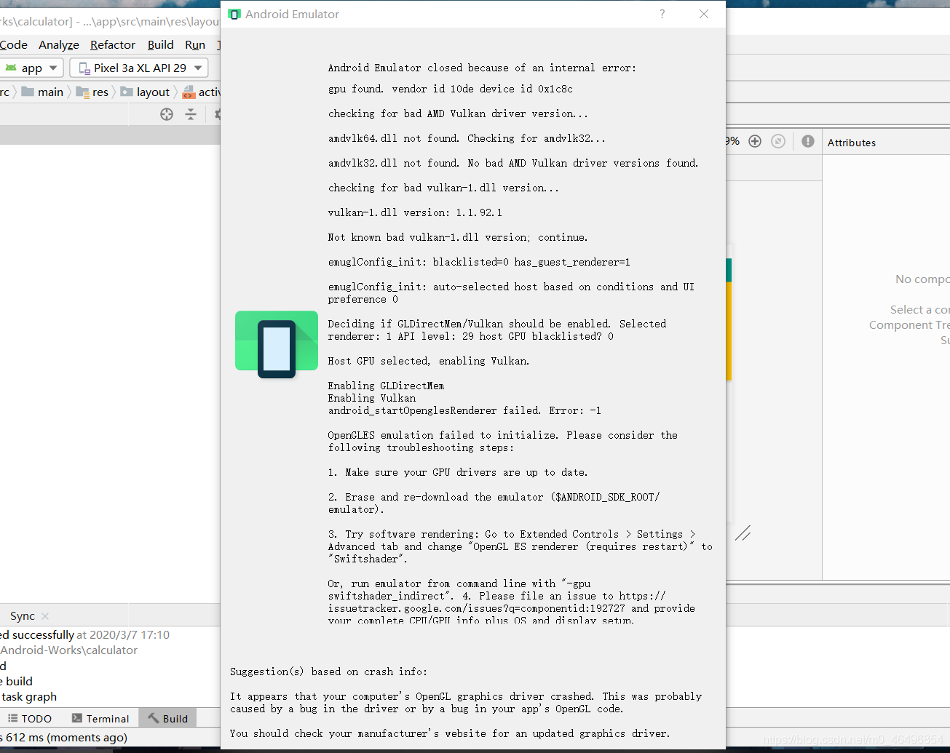Viewport: 950px width, 753px height.
Task: Open the Build menu in the menu bar
Action: click(160, 44)
